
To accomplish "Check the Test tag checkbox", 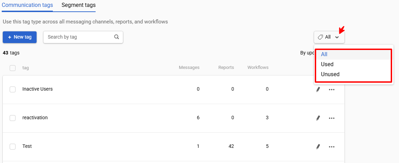I will pos(12,146).
